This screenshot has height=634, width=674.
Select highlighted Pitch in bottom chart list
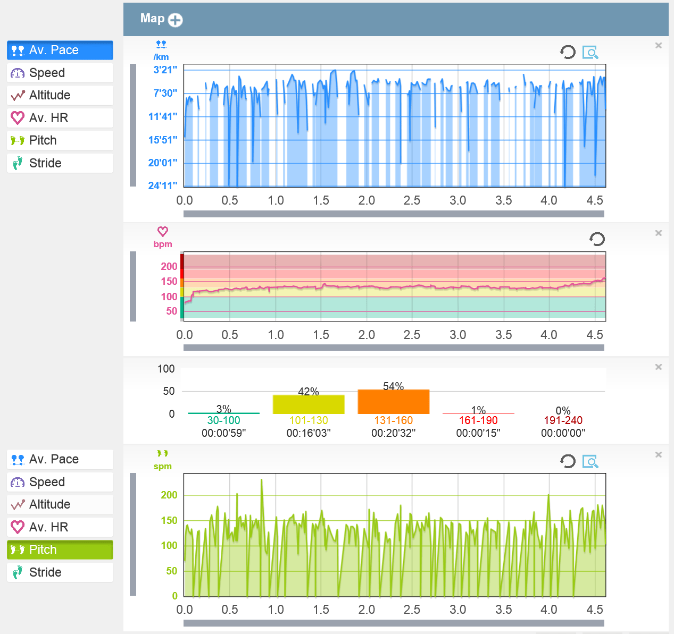(x=60, y=550)
